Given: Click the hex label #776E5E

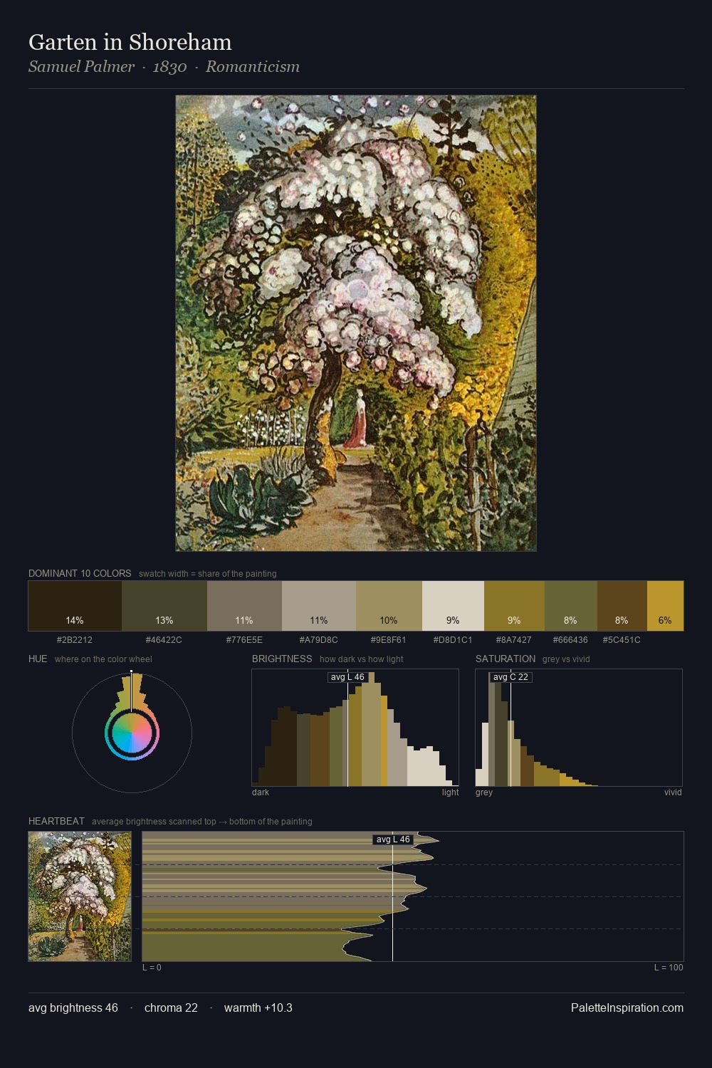Looking at the screenshot, I should tap(244, 640).
